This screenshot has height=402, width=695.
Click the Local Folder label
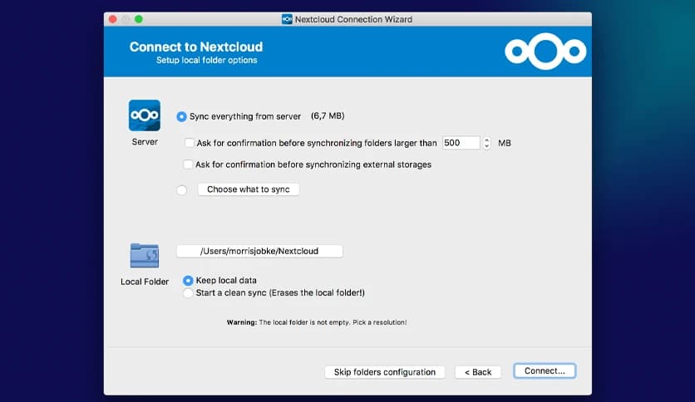(x=145, y=282)
